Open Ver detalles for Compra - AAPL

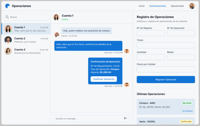click(187, 111)
